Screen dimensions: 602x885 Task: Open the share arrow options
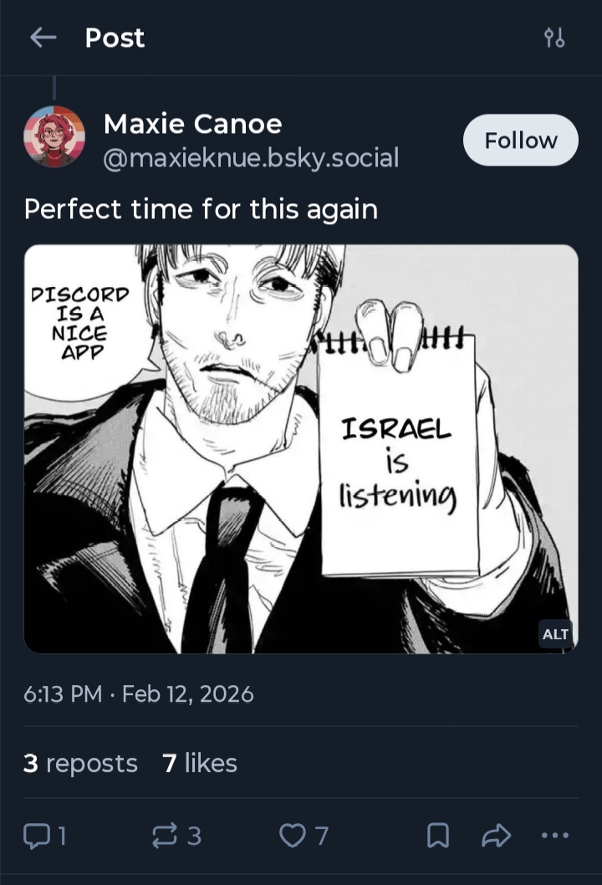[x=496, y=835]
